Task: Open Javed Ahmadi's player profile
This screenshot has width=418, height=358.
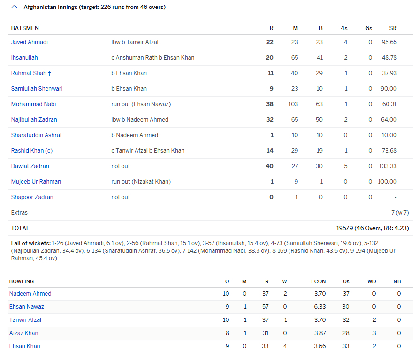Action: pos(30,42)
